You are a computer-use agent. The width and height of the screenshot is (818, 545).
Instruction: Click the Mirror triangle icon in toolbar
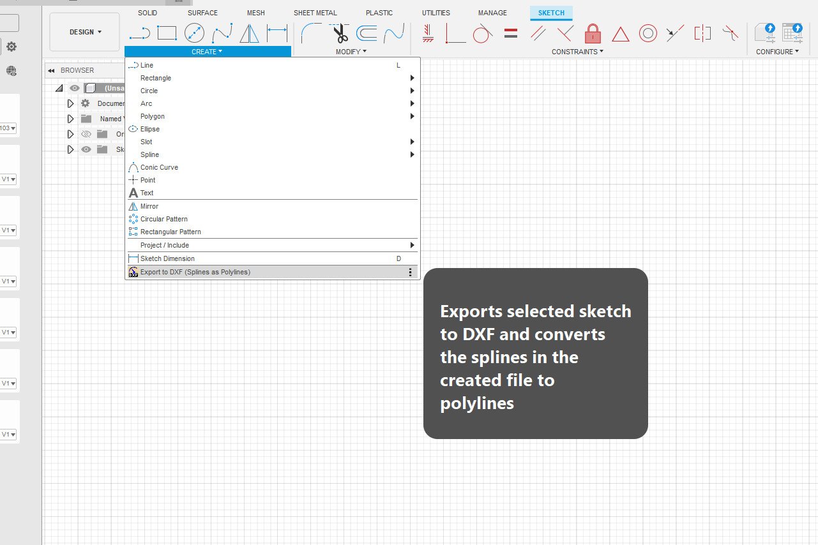(249, 33)
